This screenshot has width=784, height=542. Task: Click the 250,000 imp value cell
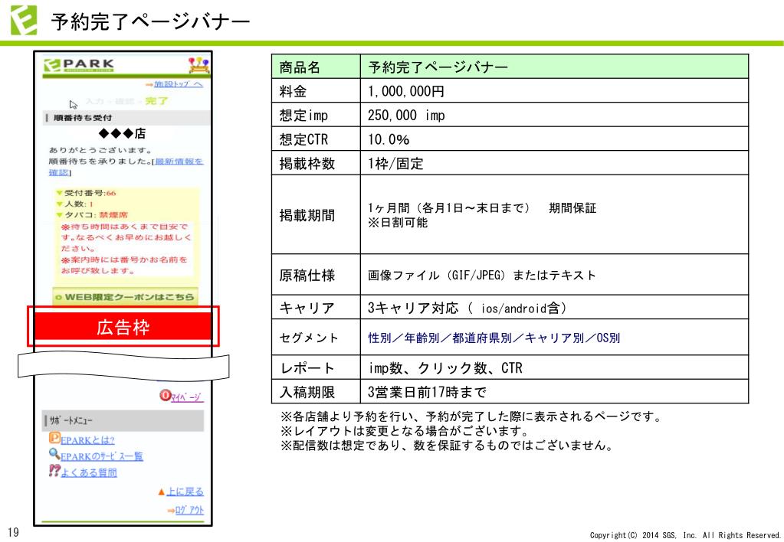click(555, 115)
